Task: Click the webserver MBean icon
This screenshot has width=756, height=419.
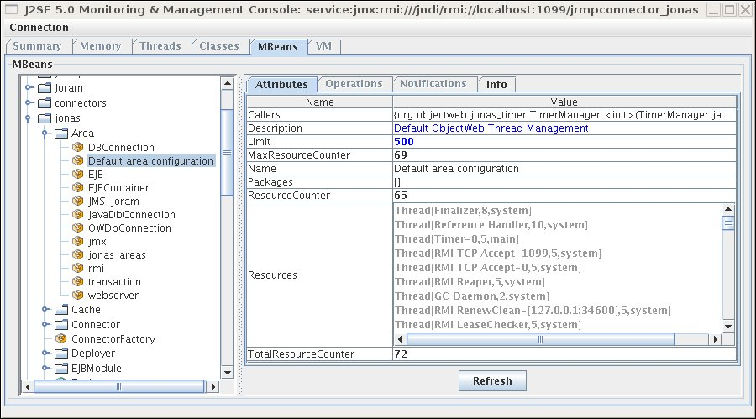Action: 77,295
